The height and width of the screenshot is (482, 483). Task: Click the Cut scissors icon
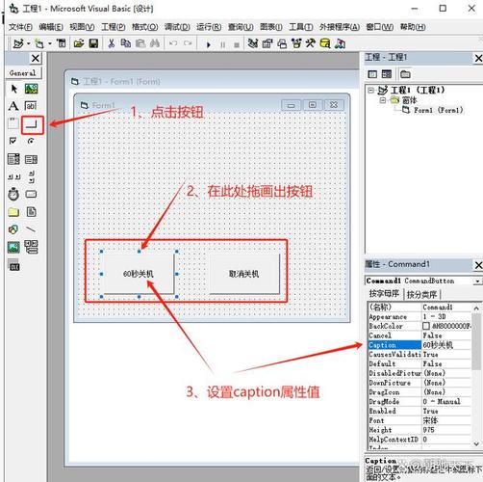112,43
